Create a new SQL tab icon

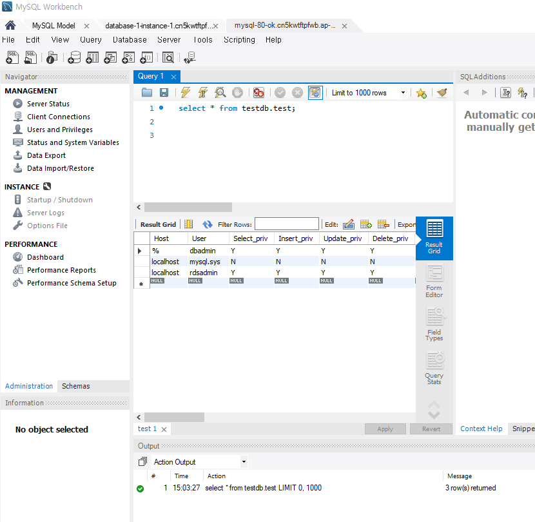click(x=12, y=57)
